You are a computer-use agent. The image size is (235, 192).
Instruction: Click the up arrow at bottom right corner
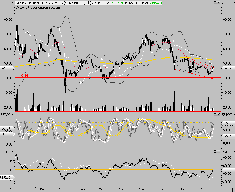[232, 190]
